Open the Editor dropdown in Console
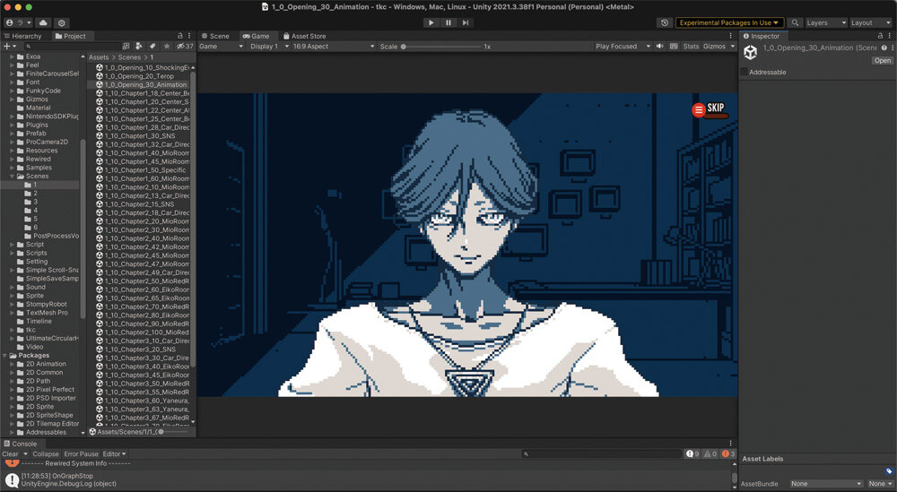 pyautogui.click(x=114, y=453)
